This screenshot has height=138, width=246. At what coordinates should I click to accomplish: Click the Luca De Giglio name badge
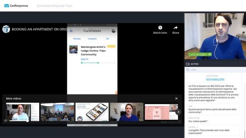(x=200, y=54)
